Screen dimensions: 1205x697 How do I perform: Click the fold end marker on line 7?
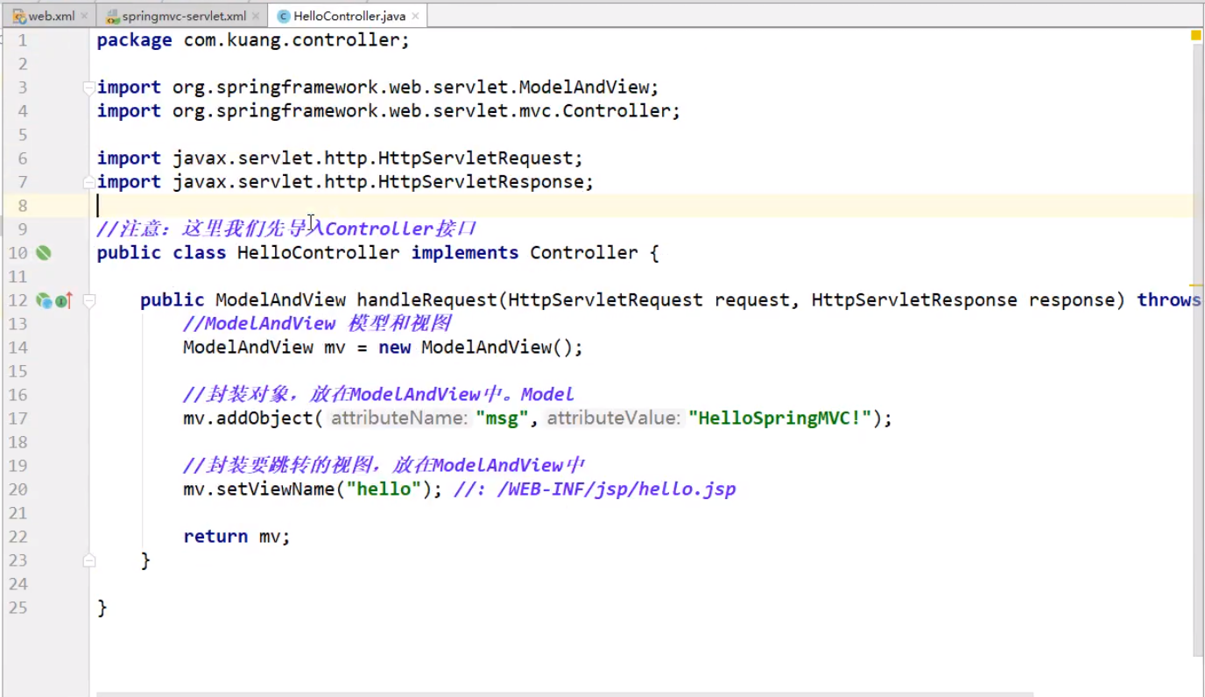88,182
